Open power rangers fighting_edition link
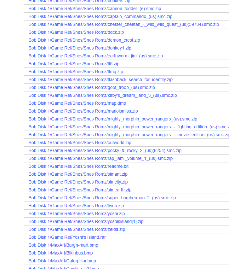 129,127
